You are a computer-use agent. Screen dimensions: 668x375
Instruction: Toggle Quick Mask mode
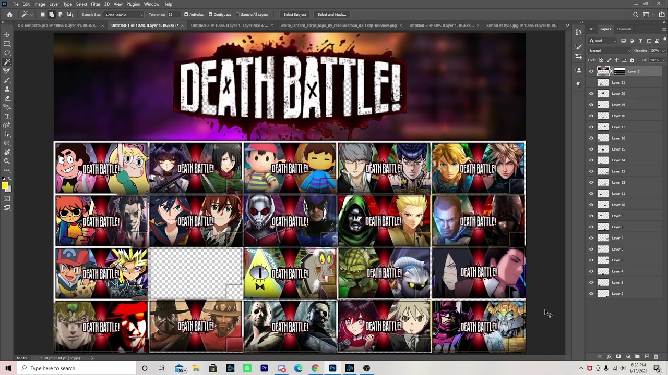(7, 198)
